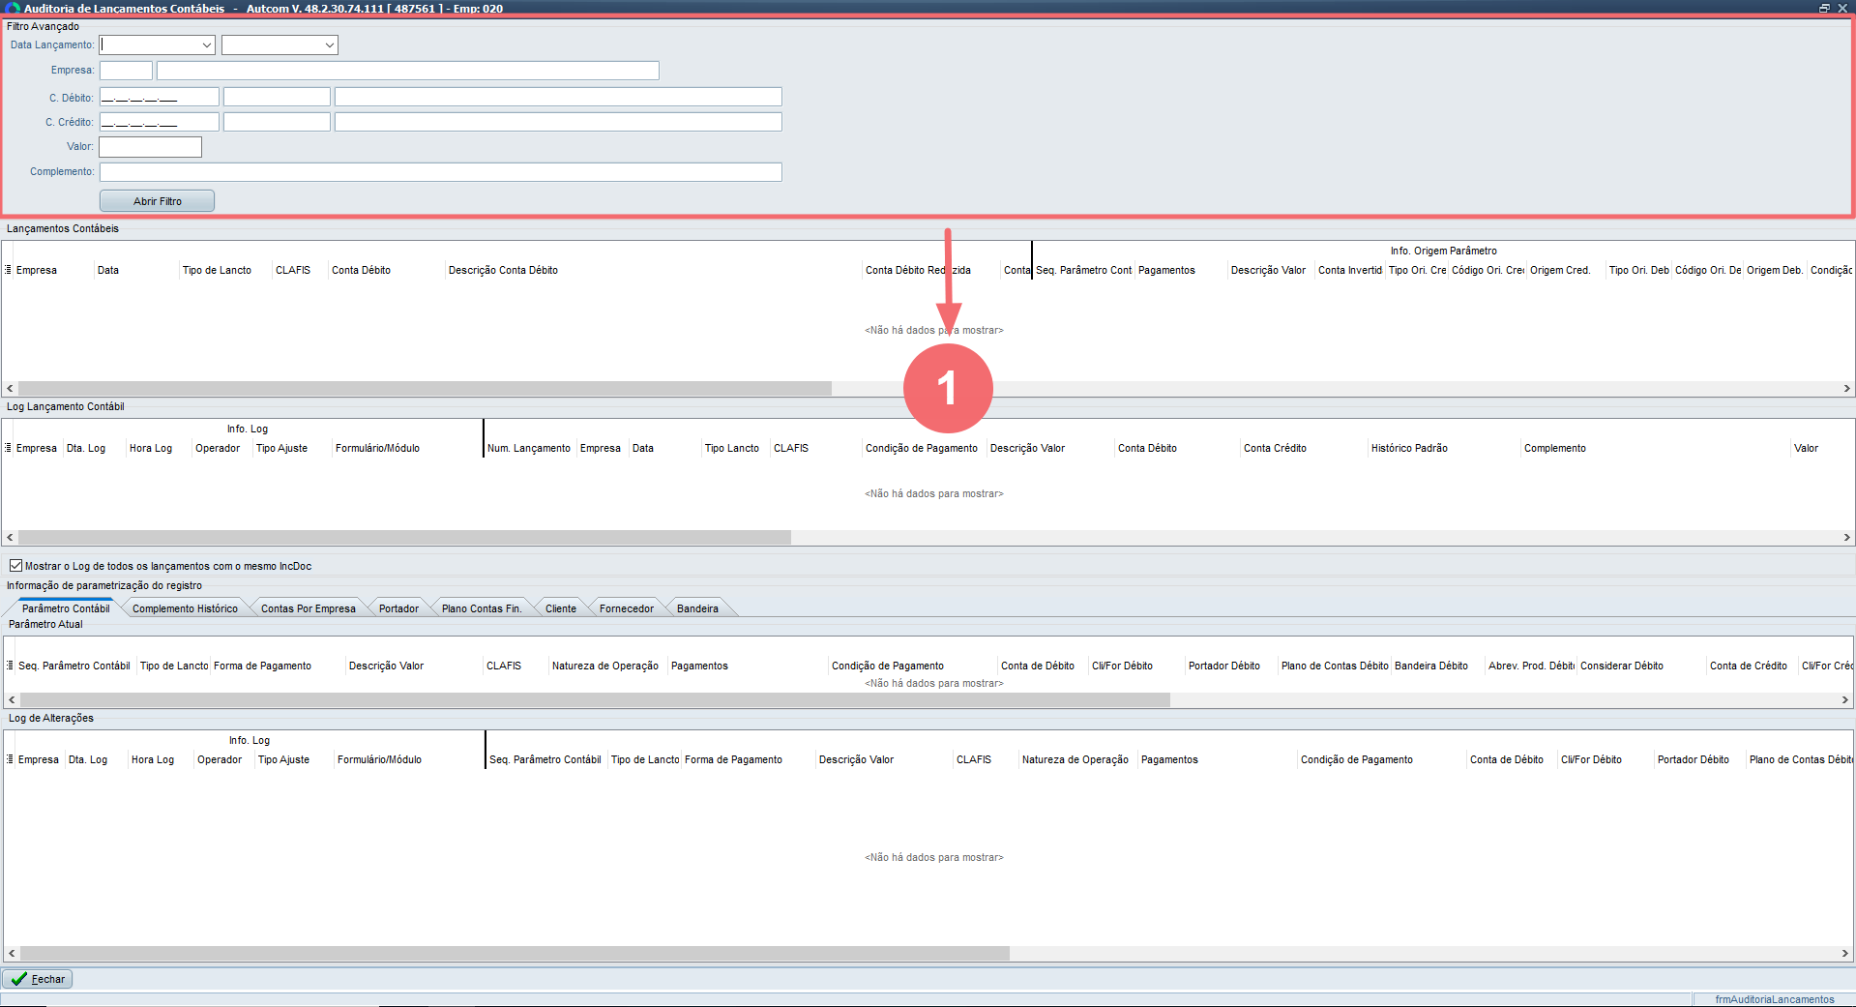Open the final Data Lançamento date dropdown
Viewport: 1856px width, 1007px height.
click(330, 45)
